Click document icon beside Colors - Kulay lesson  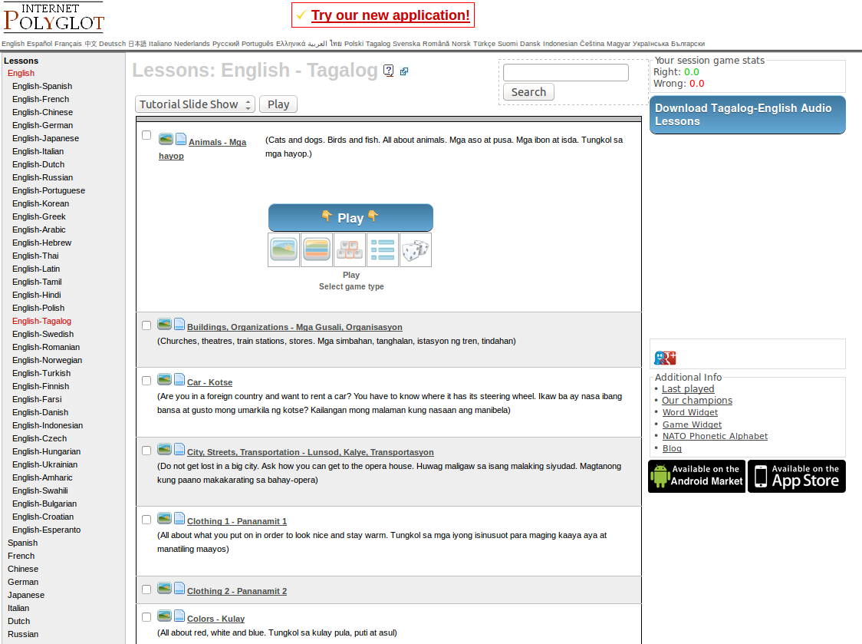point(179,616)
